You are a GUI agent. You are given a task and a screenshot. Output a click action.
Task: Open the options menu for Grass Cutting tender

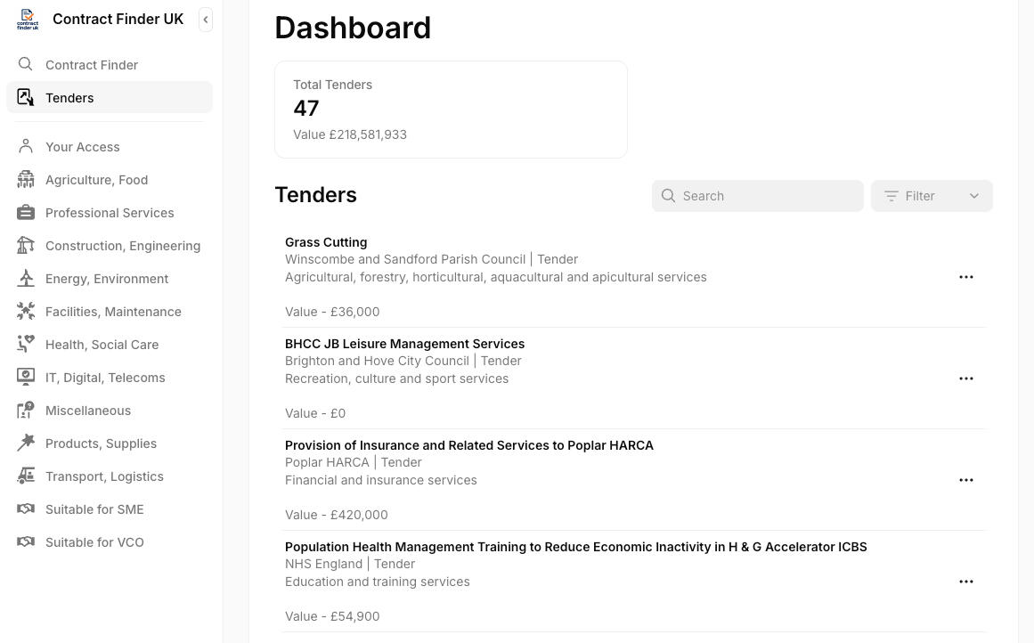click(x=965, y=276)
